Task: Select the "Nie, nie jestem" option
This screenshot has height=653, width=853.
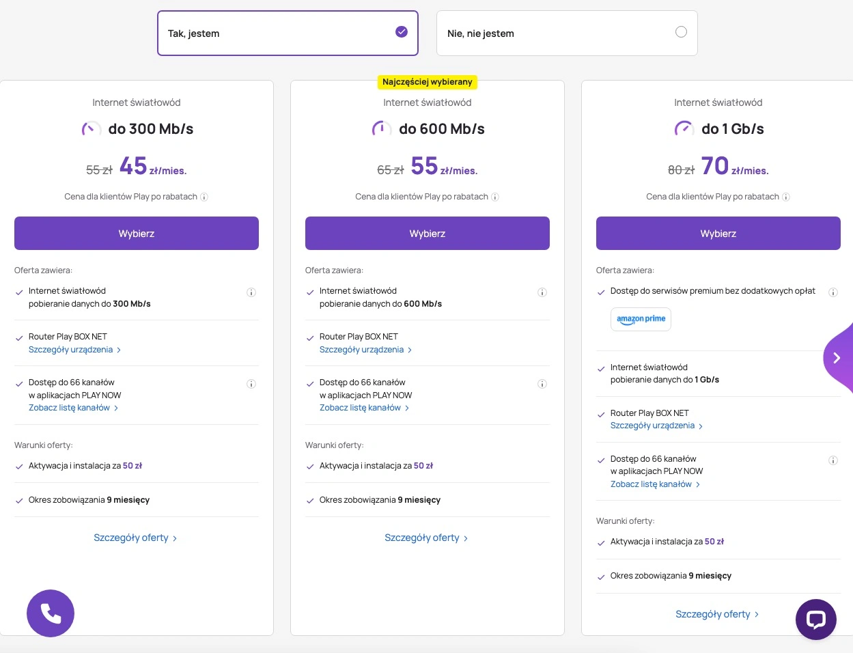Action: coord(567,33)
